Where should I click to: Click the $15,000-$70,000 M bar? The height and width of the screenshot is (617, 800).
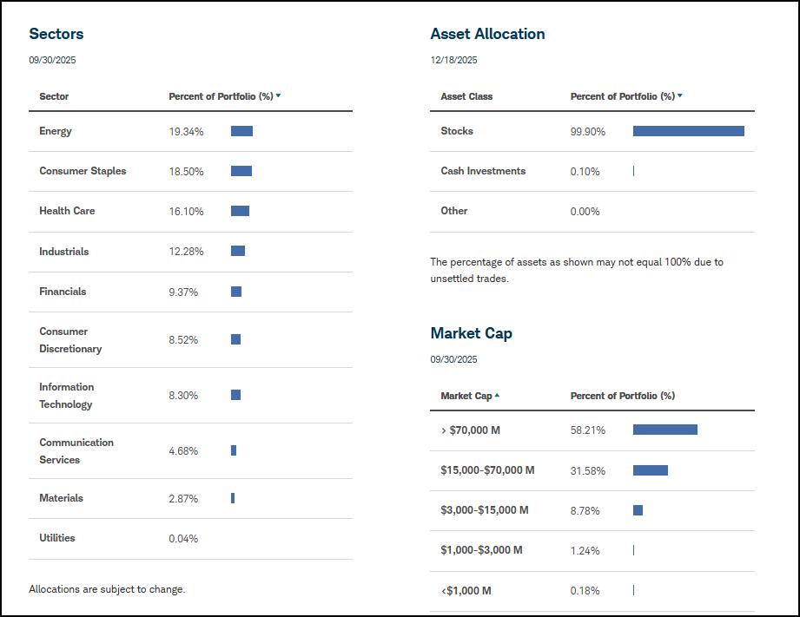pos(650,470)
